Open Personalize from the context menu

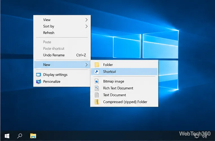click(x=62, y=81)
